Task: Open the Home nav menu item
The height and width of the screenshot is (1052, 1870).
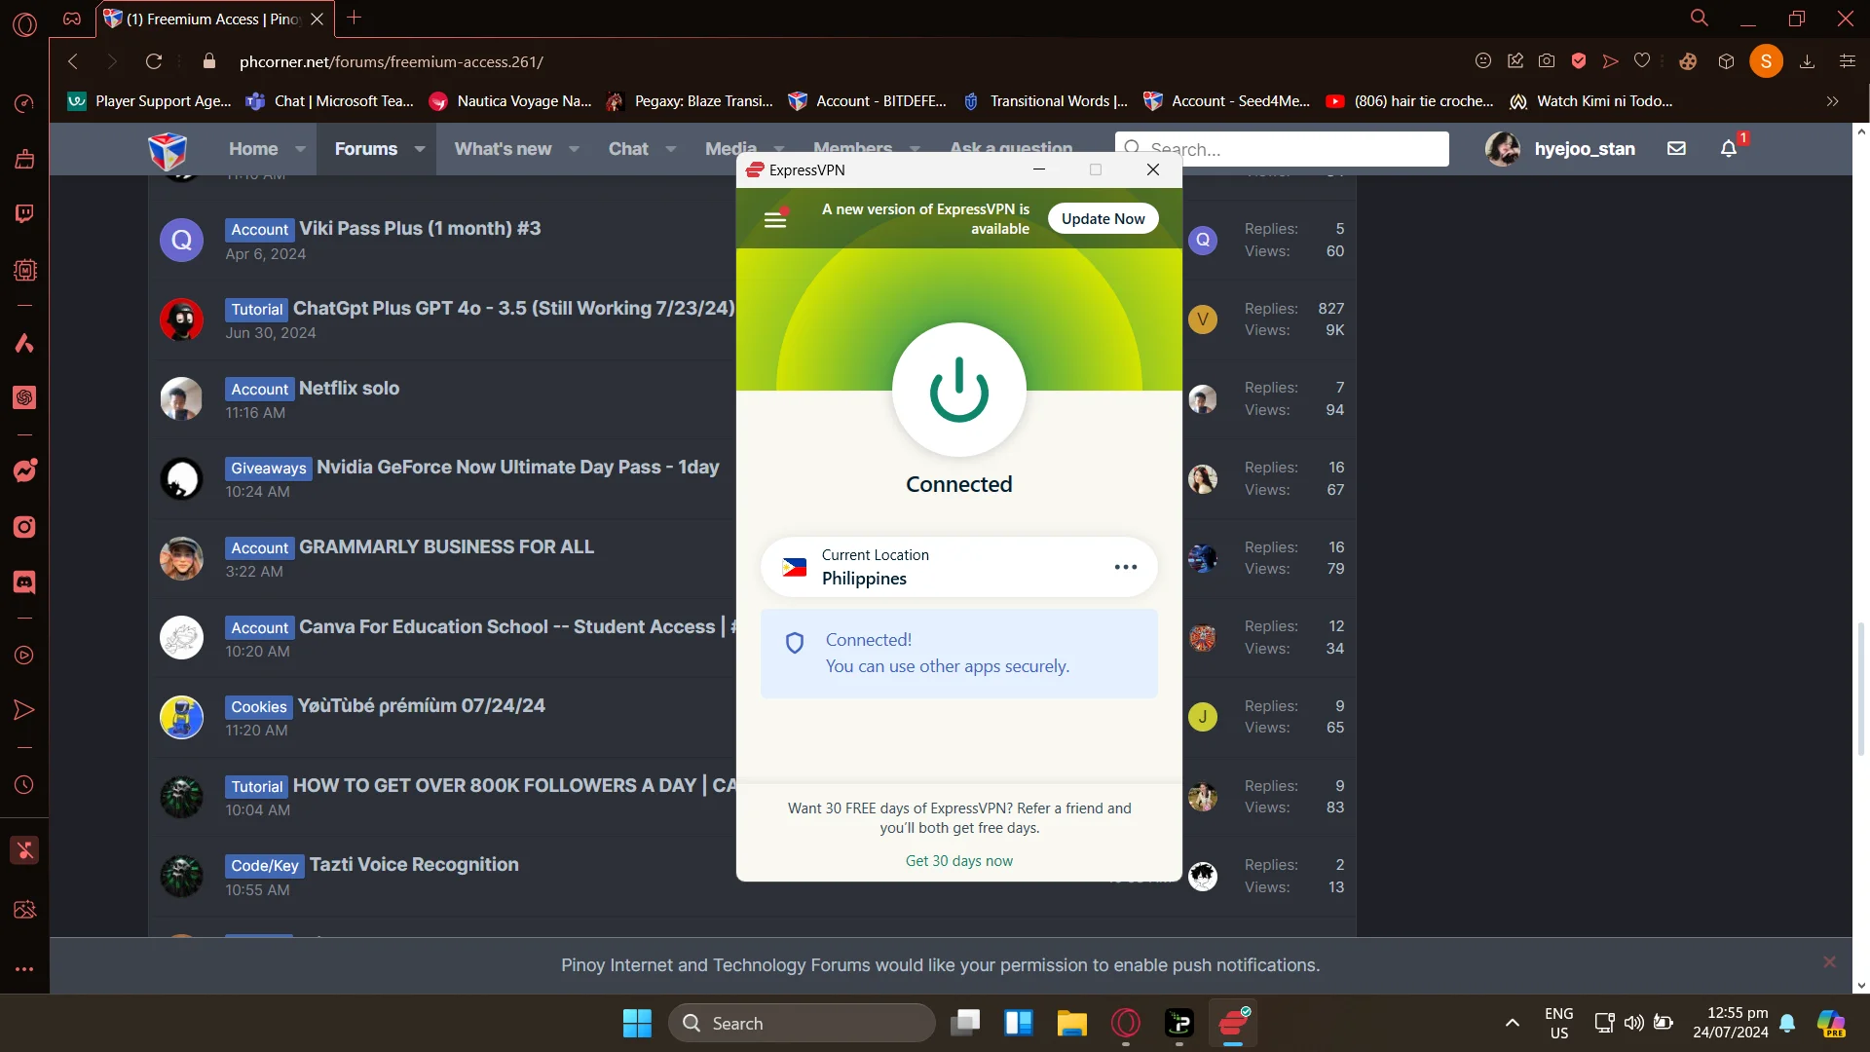Action: pos(253,149)
